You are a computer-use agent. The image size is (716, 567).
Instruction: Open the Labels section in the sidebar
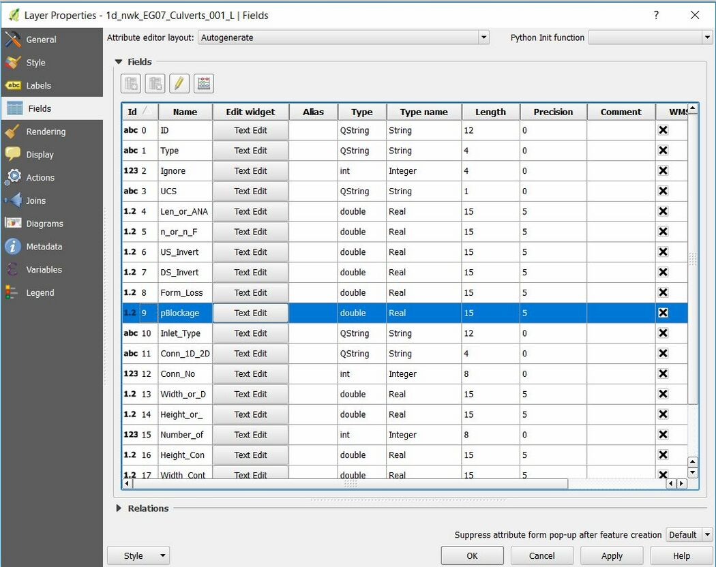pos(38,85)
